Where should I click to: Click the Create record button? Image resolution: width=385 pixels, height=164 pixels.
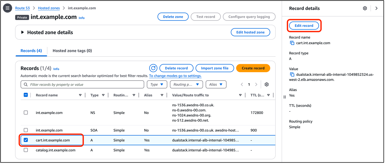253,68
